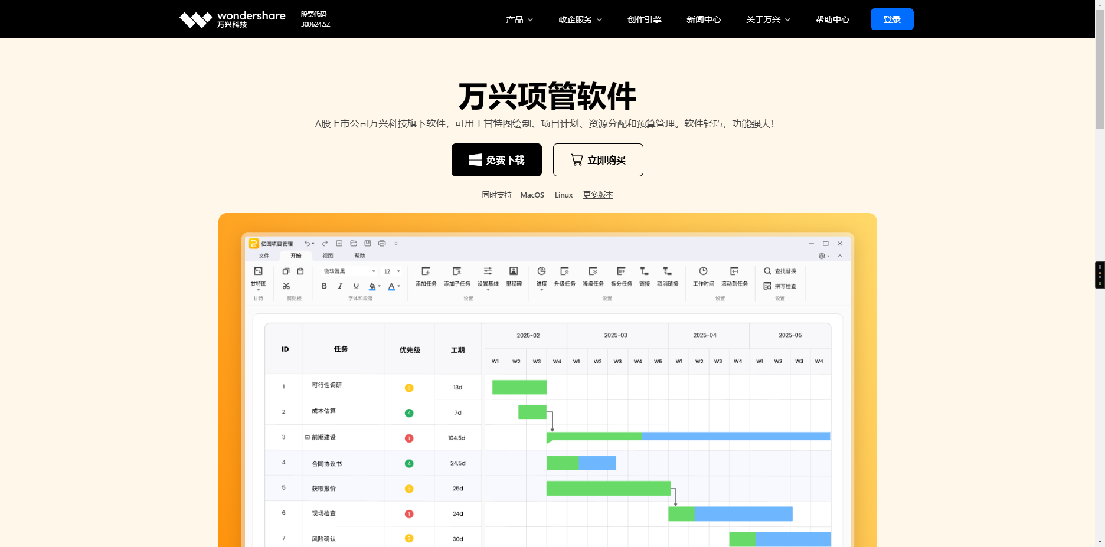This screenshot has height=547, width=1105.
Task: Click the fill color bucket
Action: [x=372, y=286]
